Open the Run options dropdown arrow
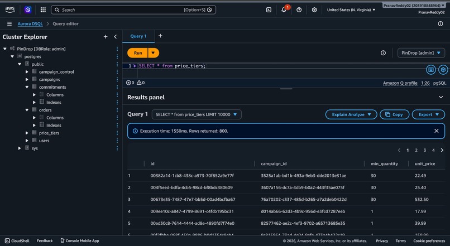 point(153,53)
